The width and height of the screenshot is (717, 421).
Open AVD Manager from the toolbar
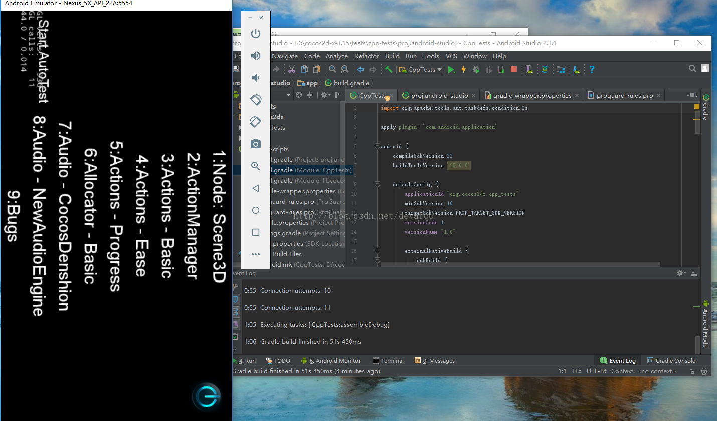tap(529, 70)
